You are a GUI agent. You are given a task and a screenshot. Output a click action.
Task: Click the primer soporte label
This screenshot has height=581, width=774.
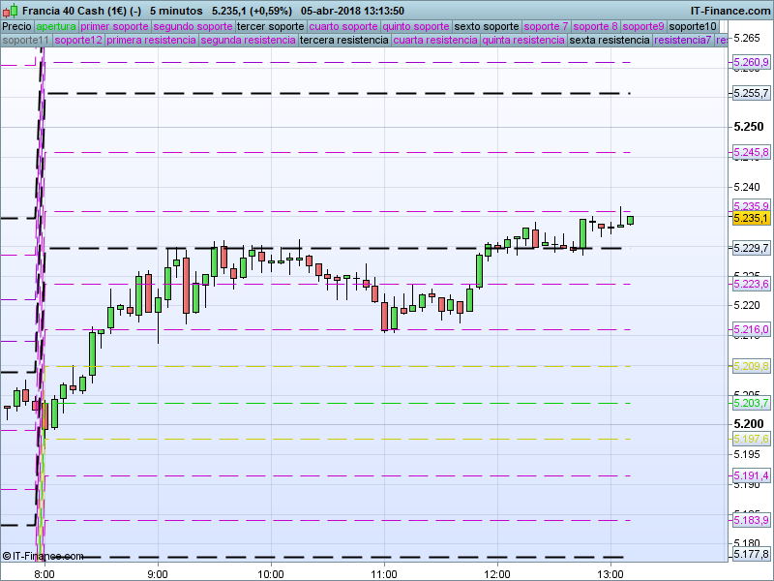[x=114, y=27]
